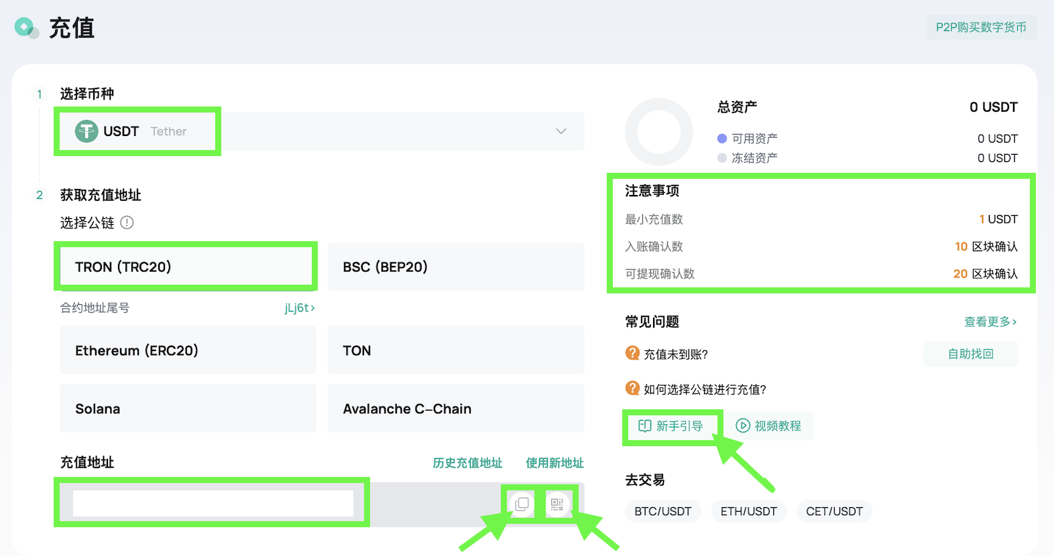Click the 20 区块确认 withdrawal confirmation value

point(986,274)
